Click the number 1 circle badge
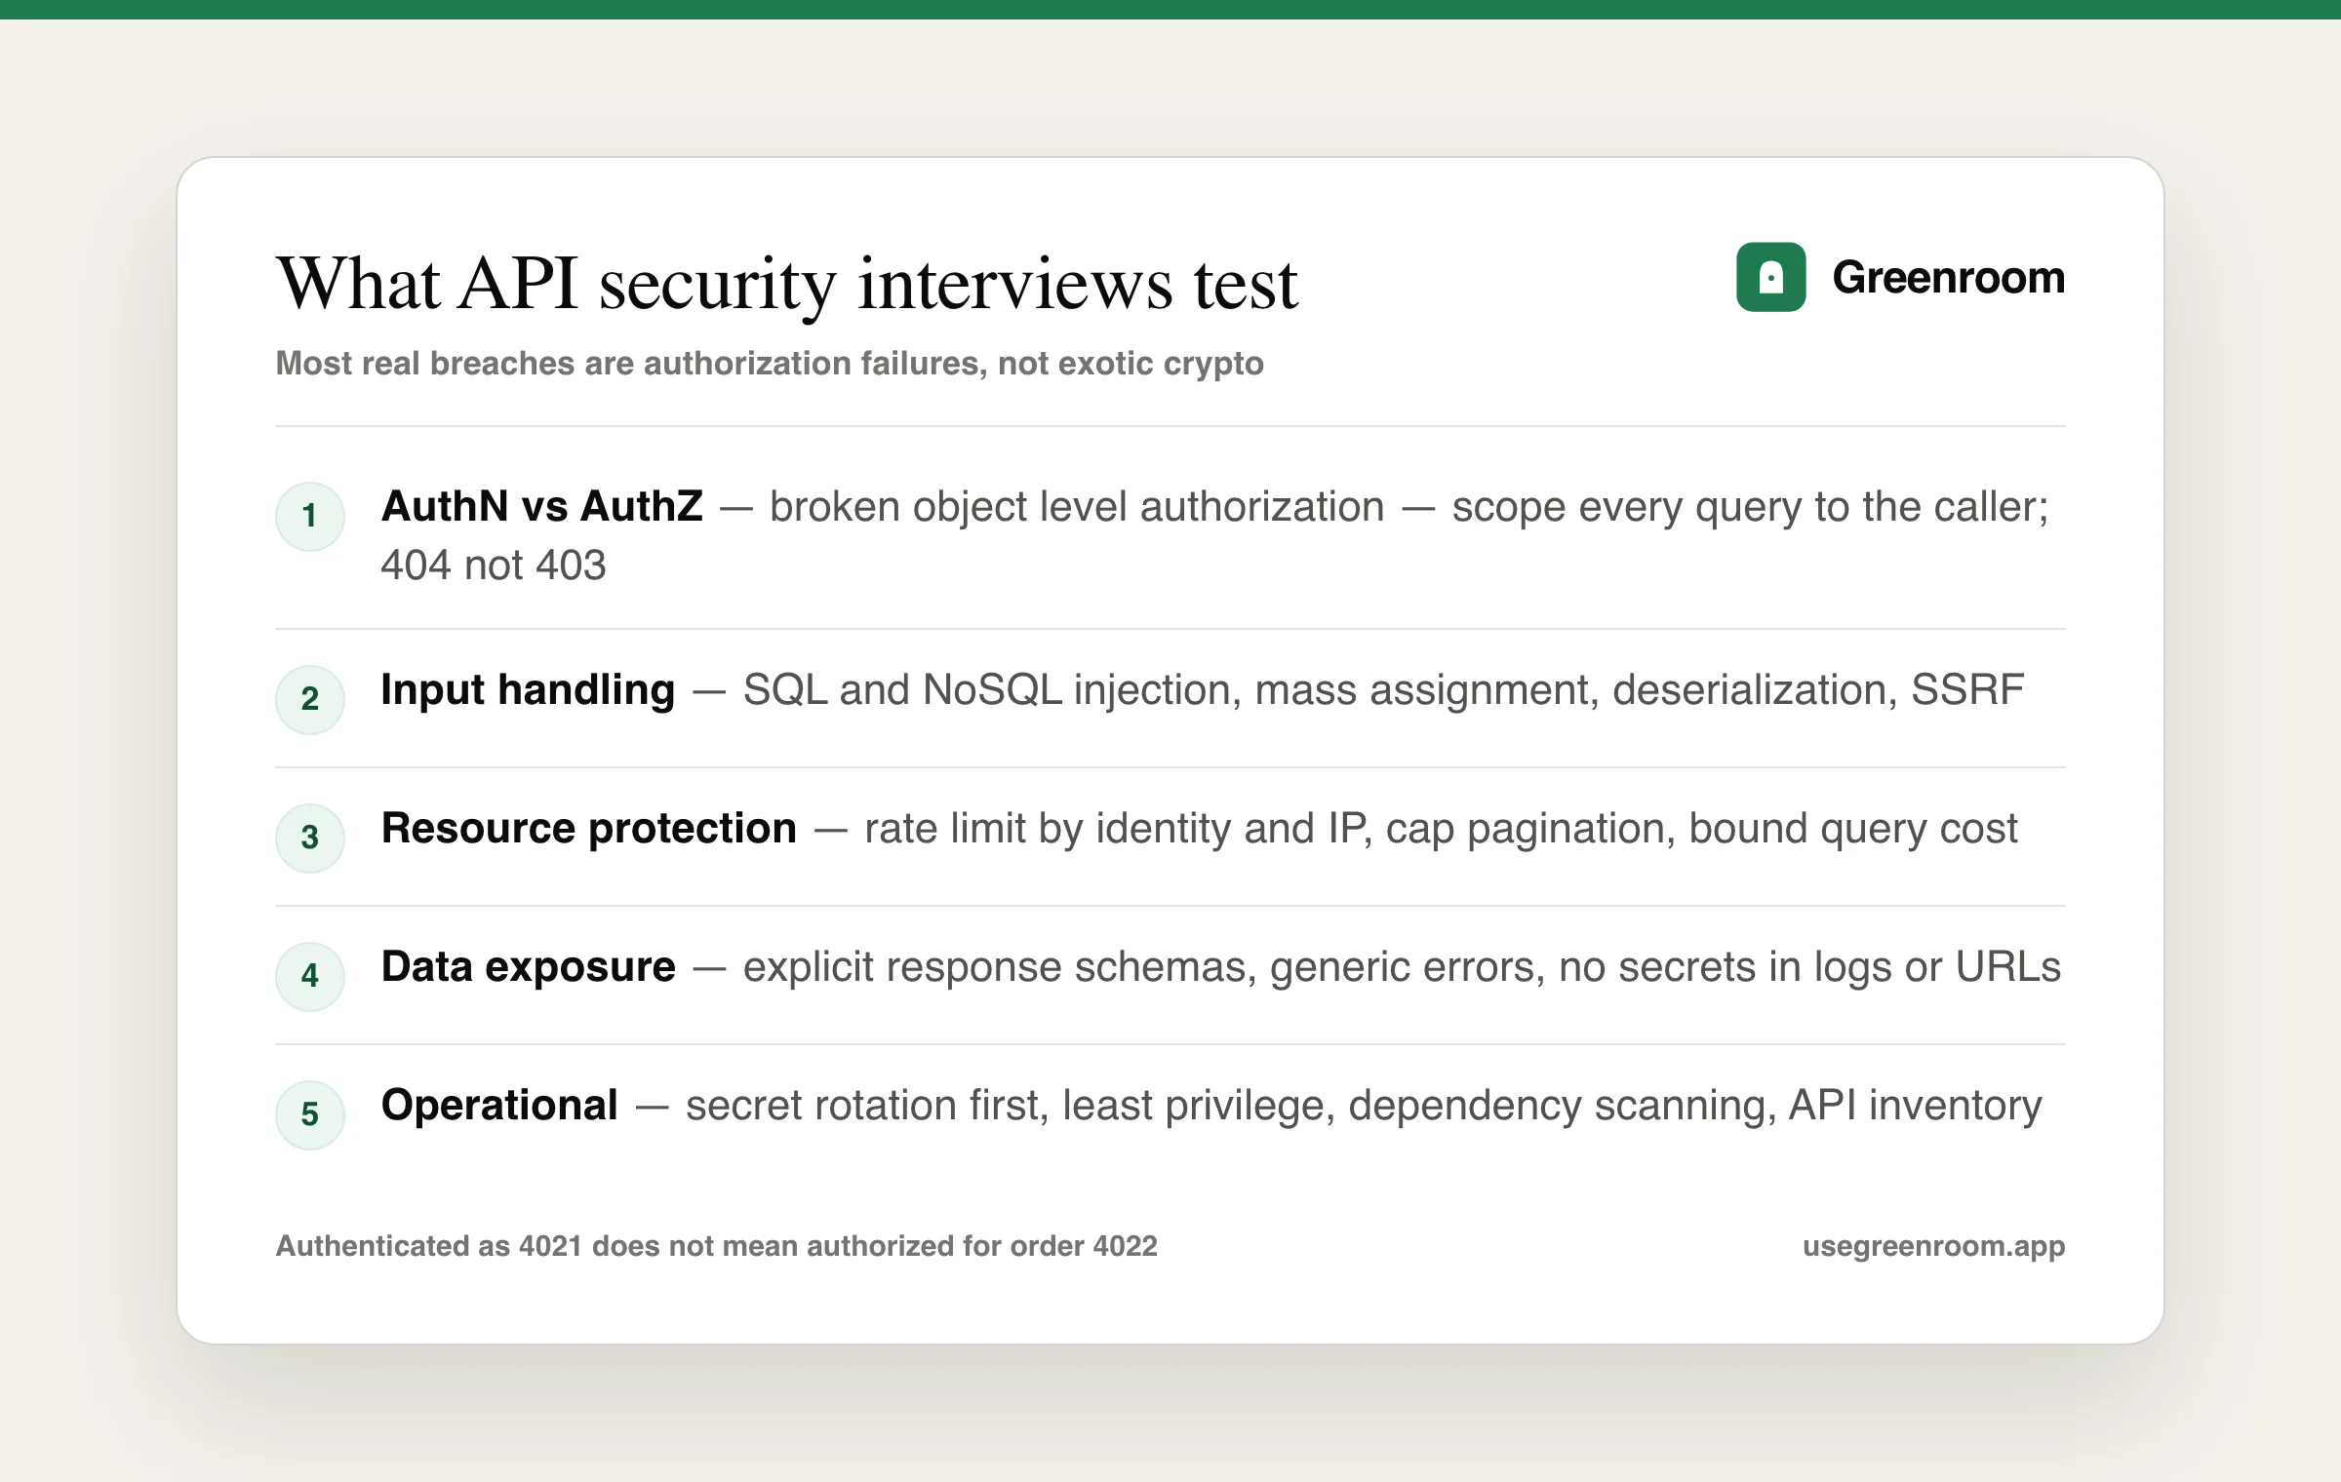The height and width of the screenshot is (1482, 2341). pyautogui.click(x=310, y=516)
